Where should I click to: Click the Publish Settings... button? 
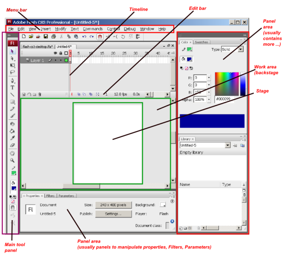113,214
